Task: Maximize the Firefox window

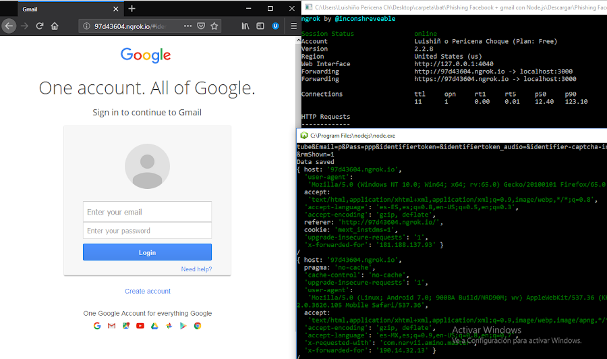Action: pyautogui.click(x=270, y=9)
